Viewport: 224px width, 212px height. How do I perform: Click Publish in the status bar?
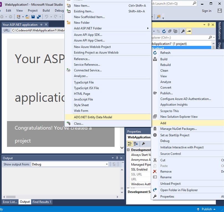click(x=207, y=209)
